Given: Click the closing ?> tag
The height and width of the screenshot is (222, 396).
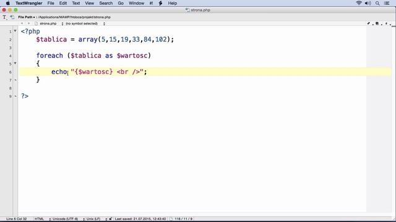Looking at the screenshot, I should (25, 96).
